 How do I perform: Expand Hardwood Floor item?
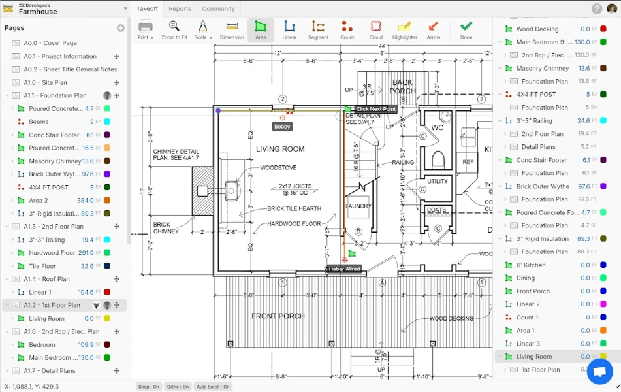click(12, 253)
